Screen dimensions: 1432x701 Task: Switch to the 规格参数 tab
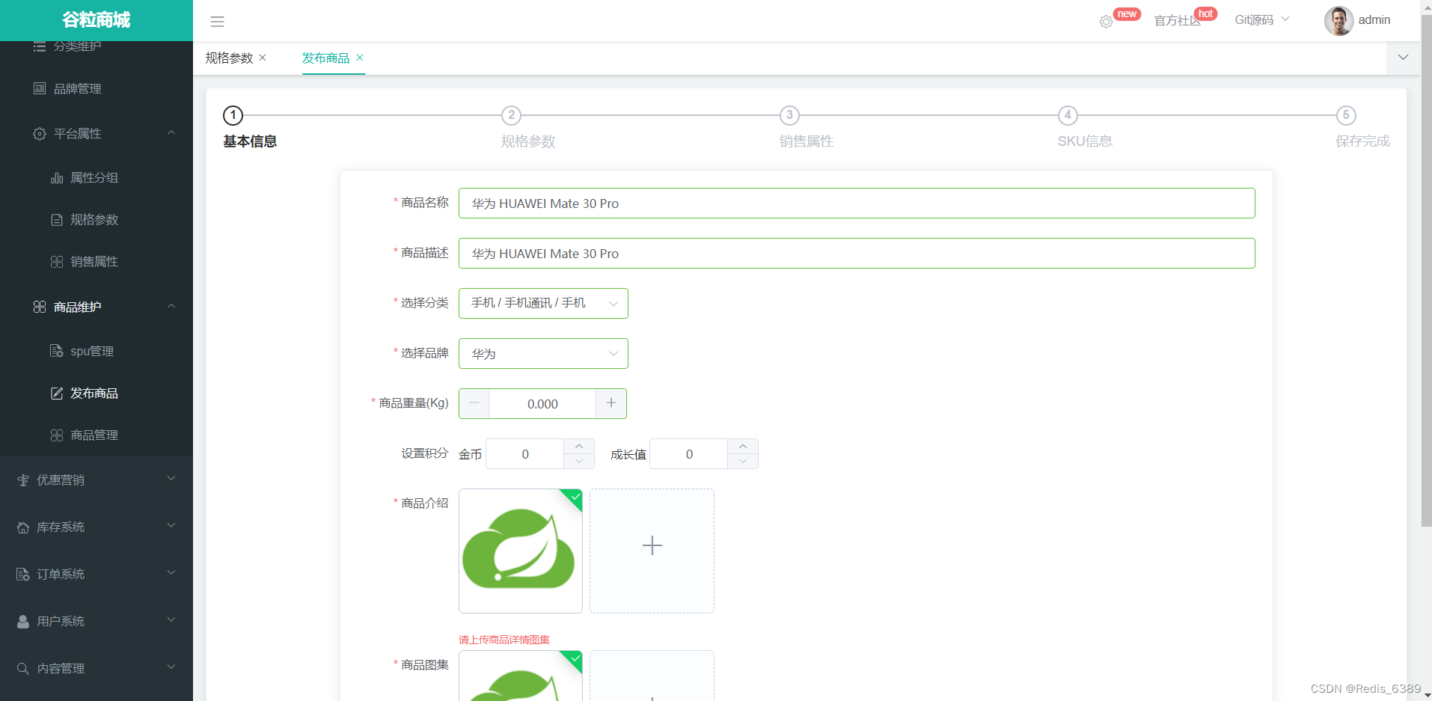[x=229, y=58]
